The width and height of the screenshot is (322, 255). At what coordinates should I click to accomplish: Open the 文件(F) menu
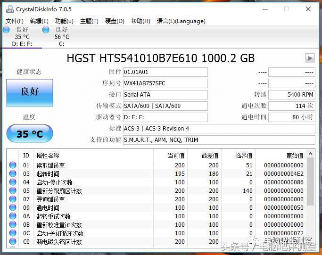click(14, 21)
